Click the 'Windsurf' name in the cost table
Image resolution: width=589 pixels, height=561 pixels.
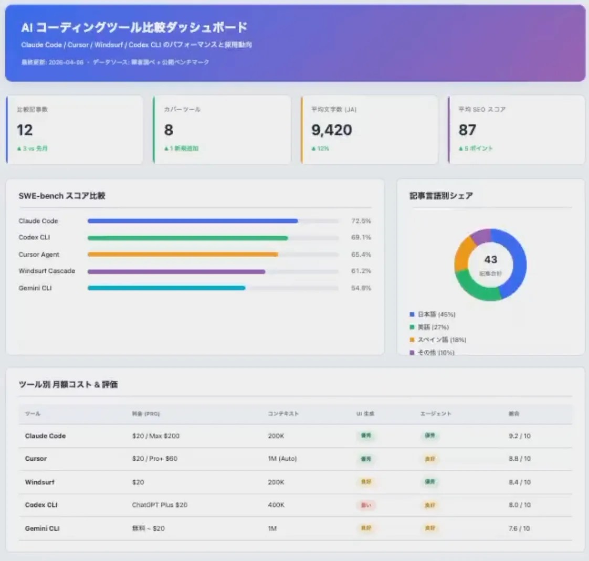(40, 482)
